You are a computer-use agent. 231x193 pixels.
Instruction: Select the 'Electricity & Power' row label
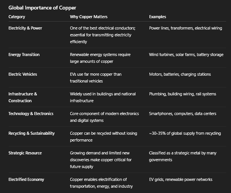point(26,28)
